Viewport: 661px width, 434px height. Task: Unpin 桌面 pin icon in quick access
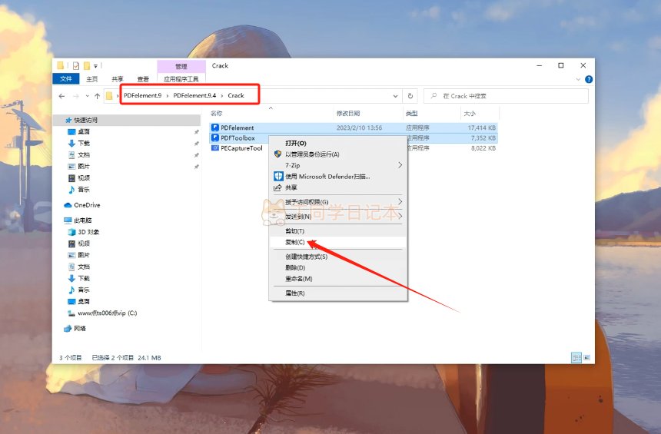click(x=197, y=132)
